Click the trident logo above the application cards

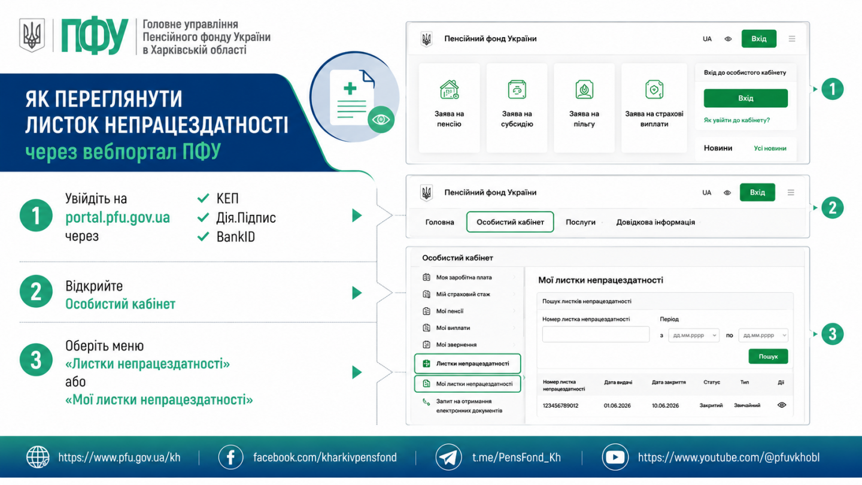tap(427, 39)
